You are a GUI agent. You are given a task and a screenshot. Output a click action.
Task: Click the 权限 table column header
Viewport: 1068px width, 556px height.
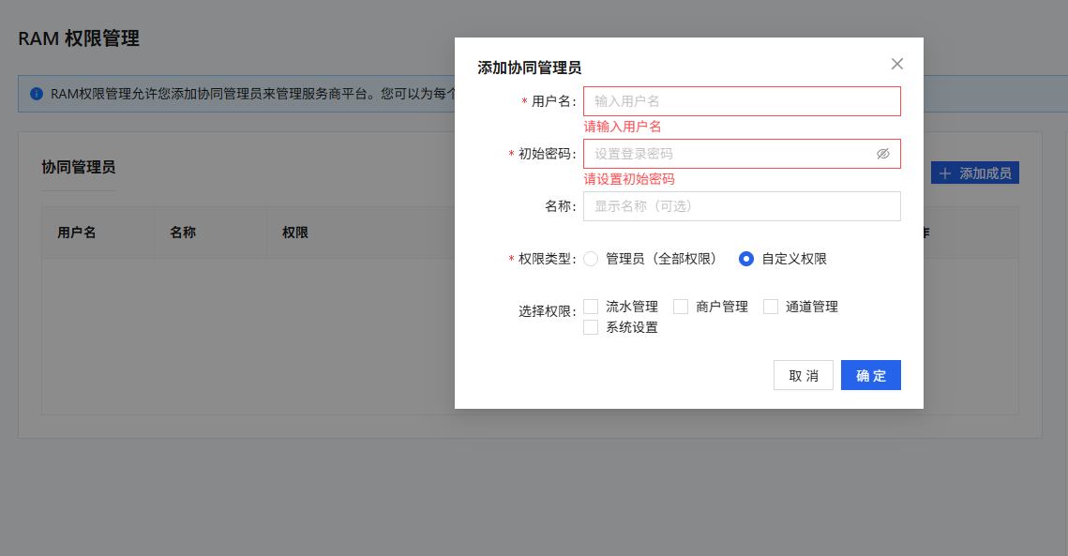pos(296,232)
